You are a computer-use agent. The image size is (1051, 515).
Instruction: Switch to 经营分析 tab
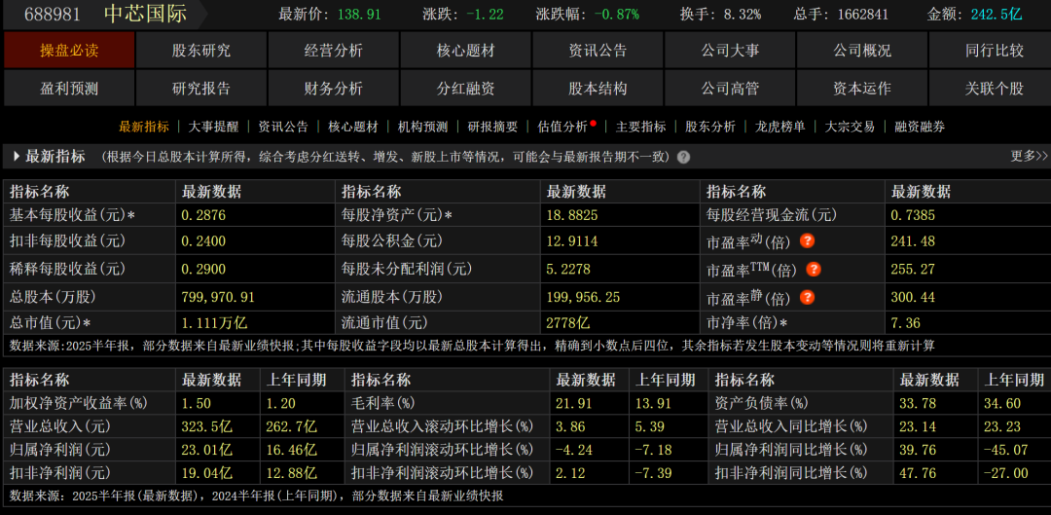click(333, 51)
